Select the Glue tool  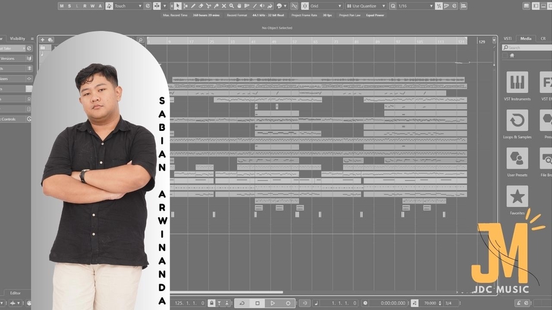pyautogui.click(x=216, y=6)
